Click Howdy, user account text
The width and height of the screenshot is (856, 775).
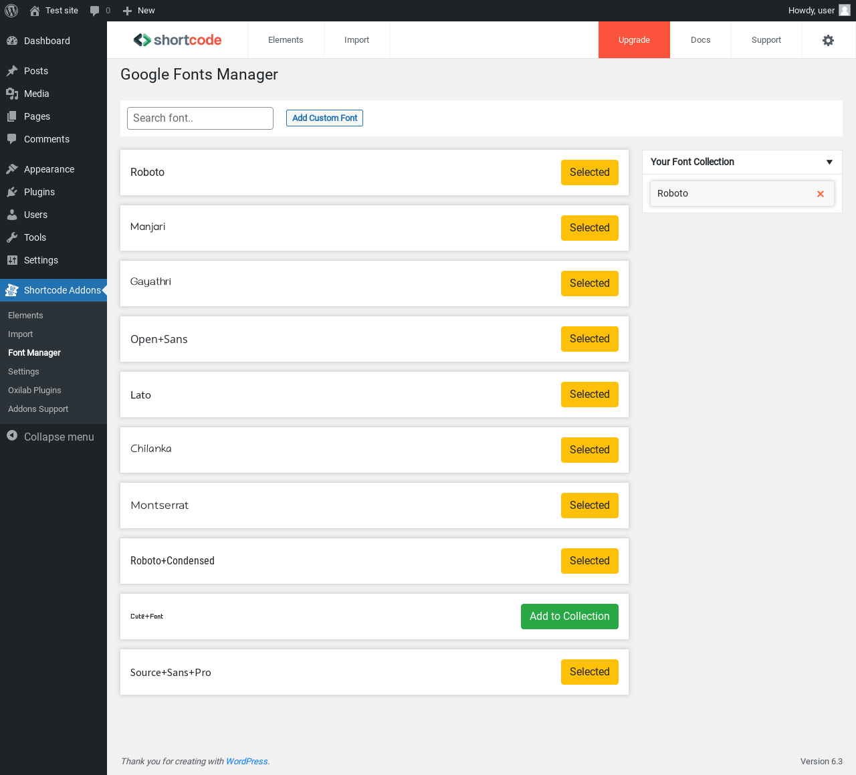811,11
